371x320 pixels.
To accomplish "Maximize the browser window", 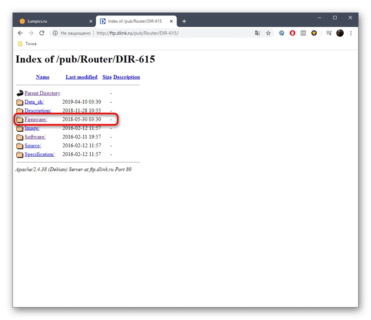I will [335, 18].
